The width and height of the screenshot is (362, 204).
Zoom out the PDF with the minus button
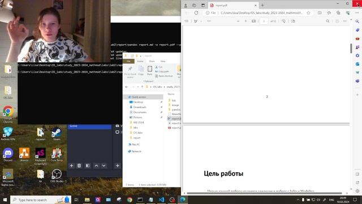[238, 21]
